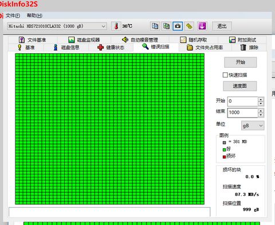Click the 999 gB scan position value
Image resolution: width=275 pixels, height=225 pixels.
point(251,210)
